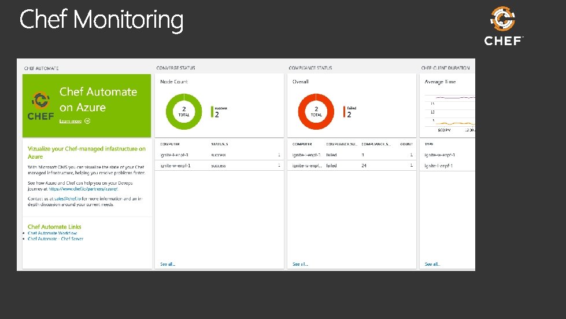The image size is (566, 319).
Task: Open the Learn more link
Action: (x=71, y=121)
